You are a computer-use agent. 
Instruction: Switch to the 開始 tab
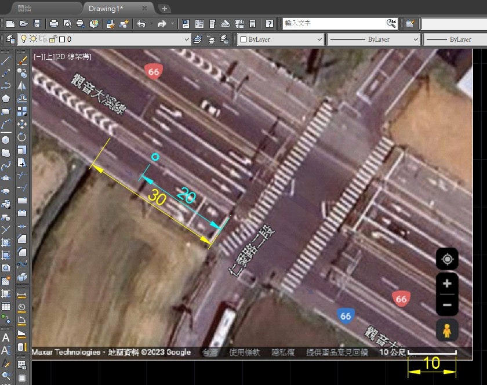24,9
